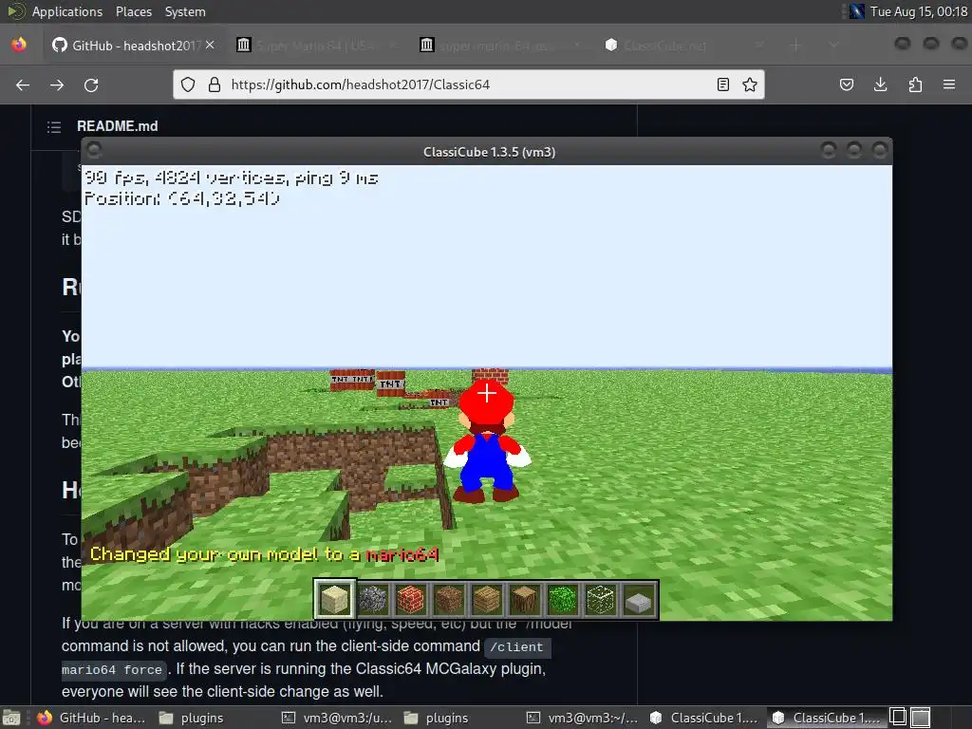Image resolution: width=972 pixels, height=729 pixels.
Task: Open the Firefox hamburger application menu
Action: pos(949,84)
